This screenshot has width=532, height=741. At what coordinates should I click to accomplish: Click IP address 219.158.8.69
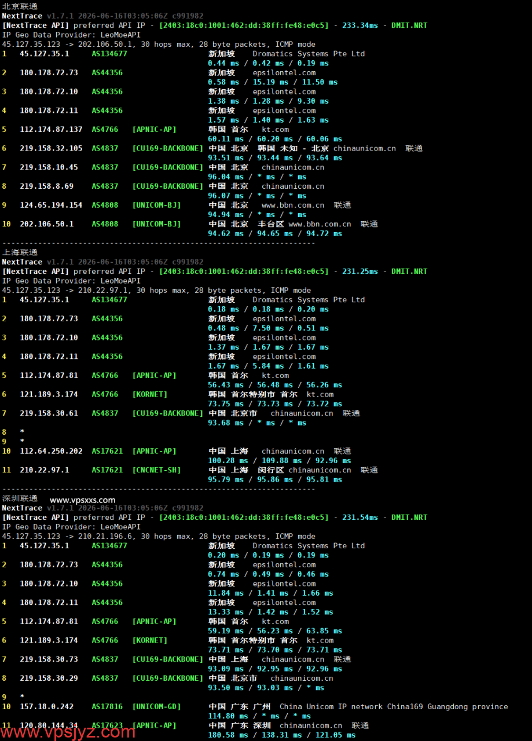point(46,186)
